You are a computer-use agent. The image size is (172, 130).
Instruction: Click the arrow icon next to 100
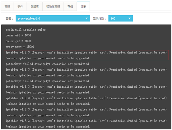[130, 18]
